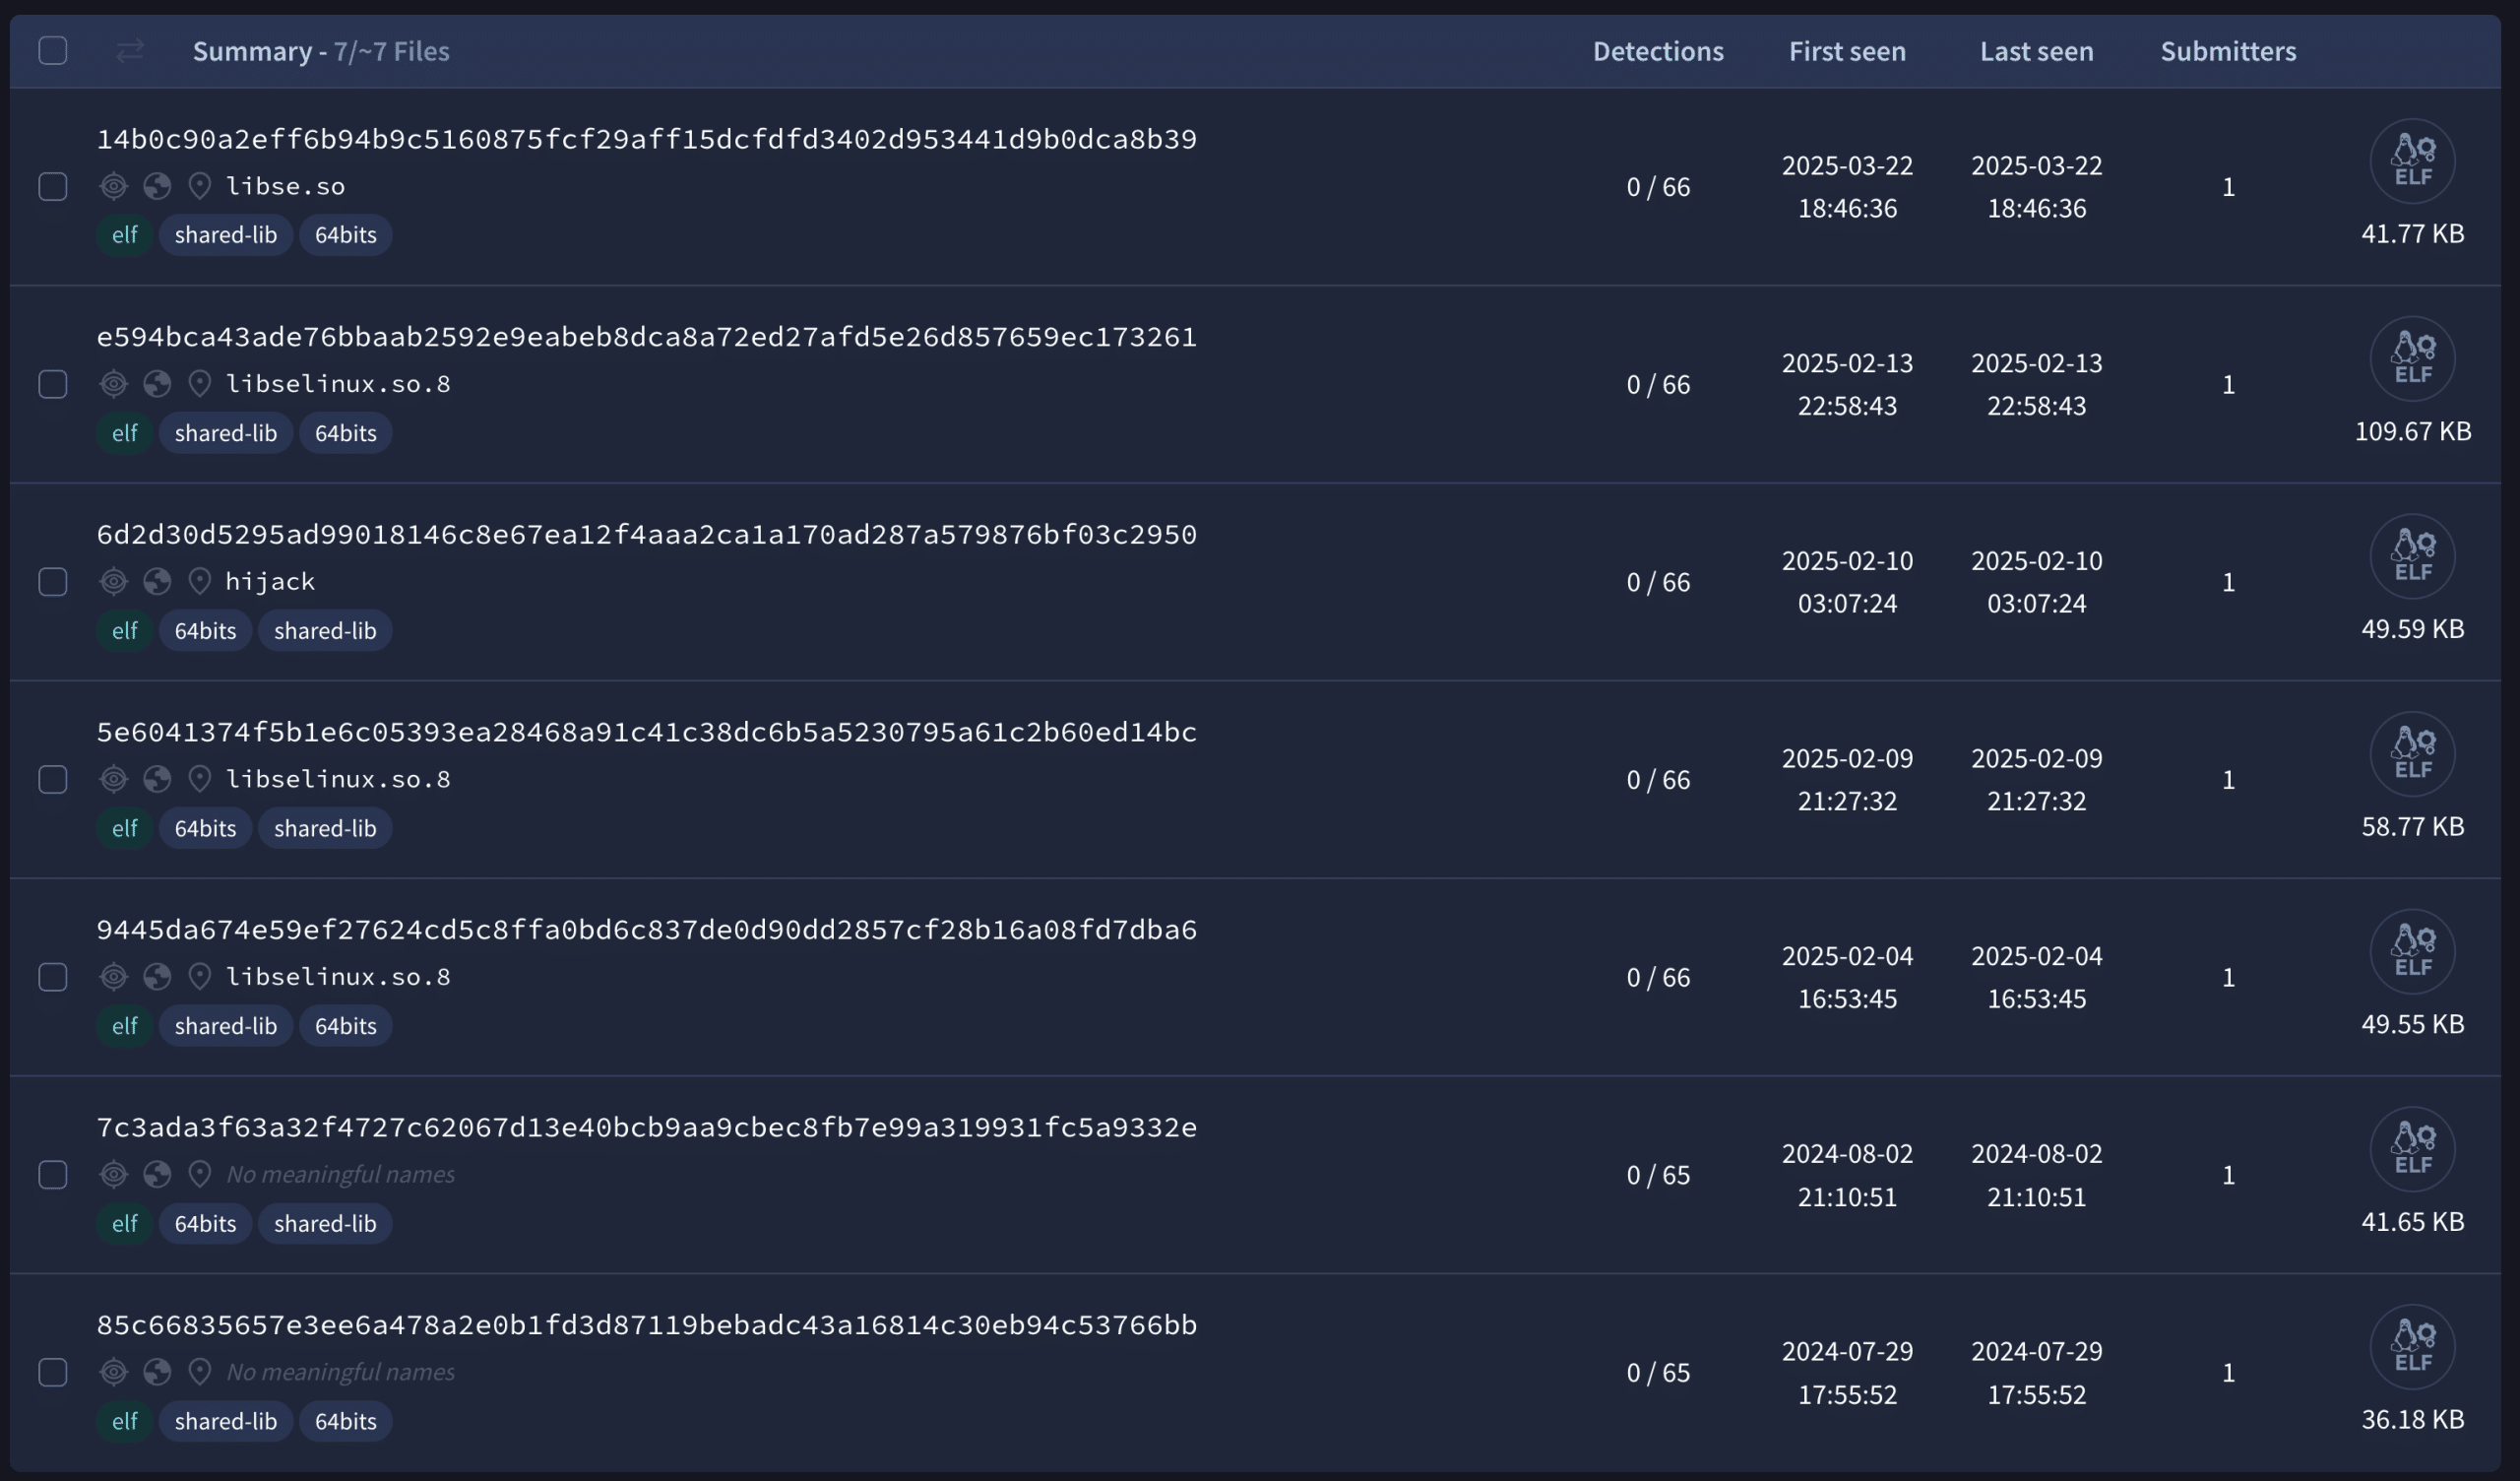Open hash 6d2d30d5295ad990… file report
Viewport: 2520px width, 1481px height.
click(x=646, y=535)
